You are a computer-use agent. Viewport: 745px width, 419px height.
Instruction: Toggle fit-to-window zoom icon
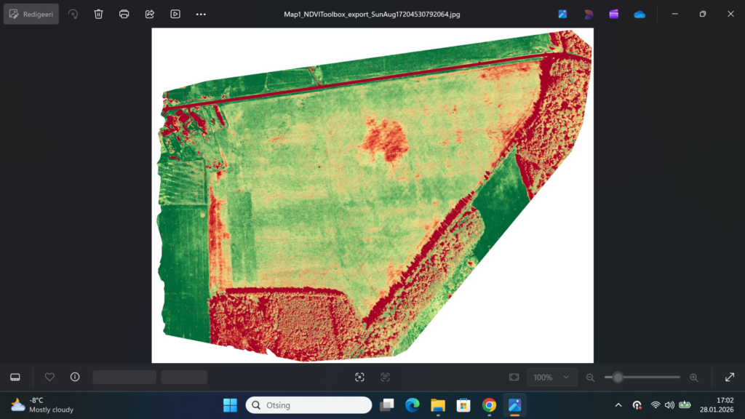[514, 377]
